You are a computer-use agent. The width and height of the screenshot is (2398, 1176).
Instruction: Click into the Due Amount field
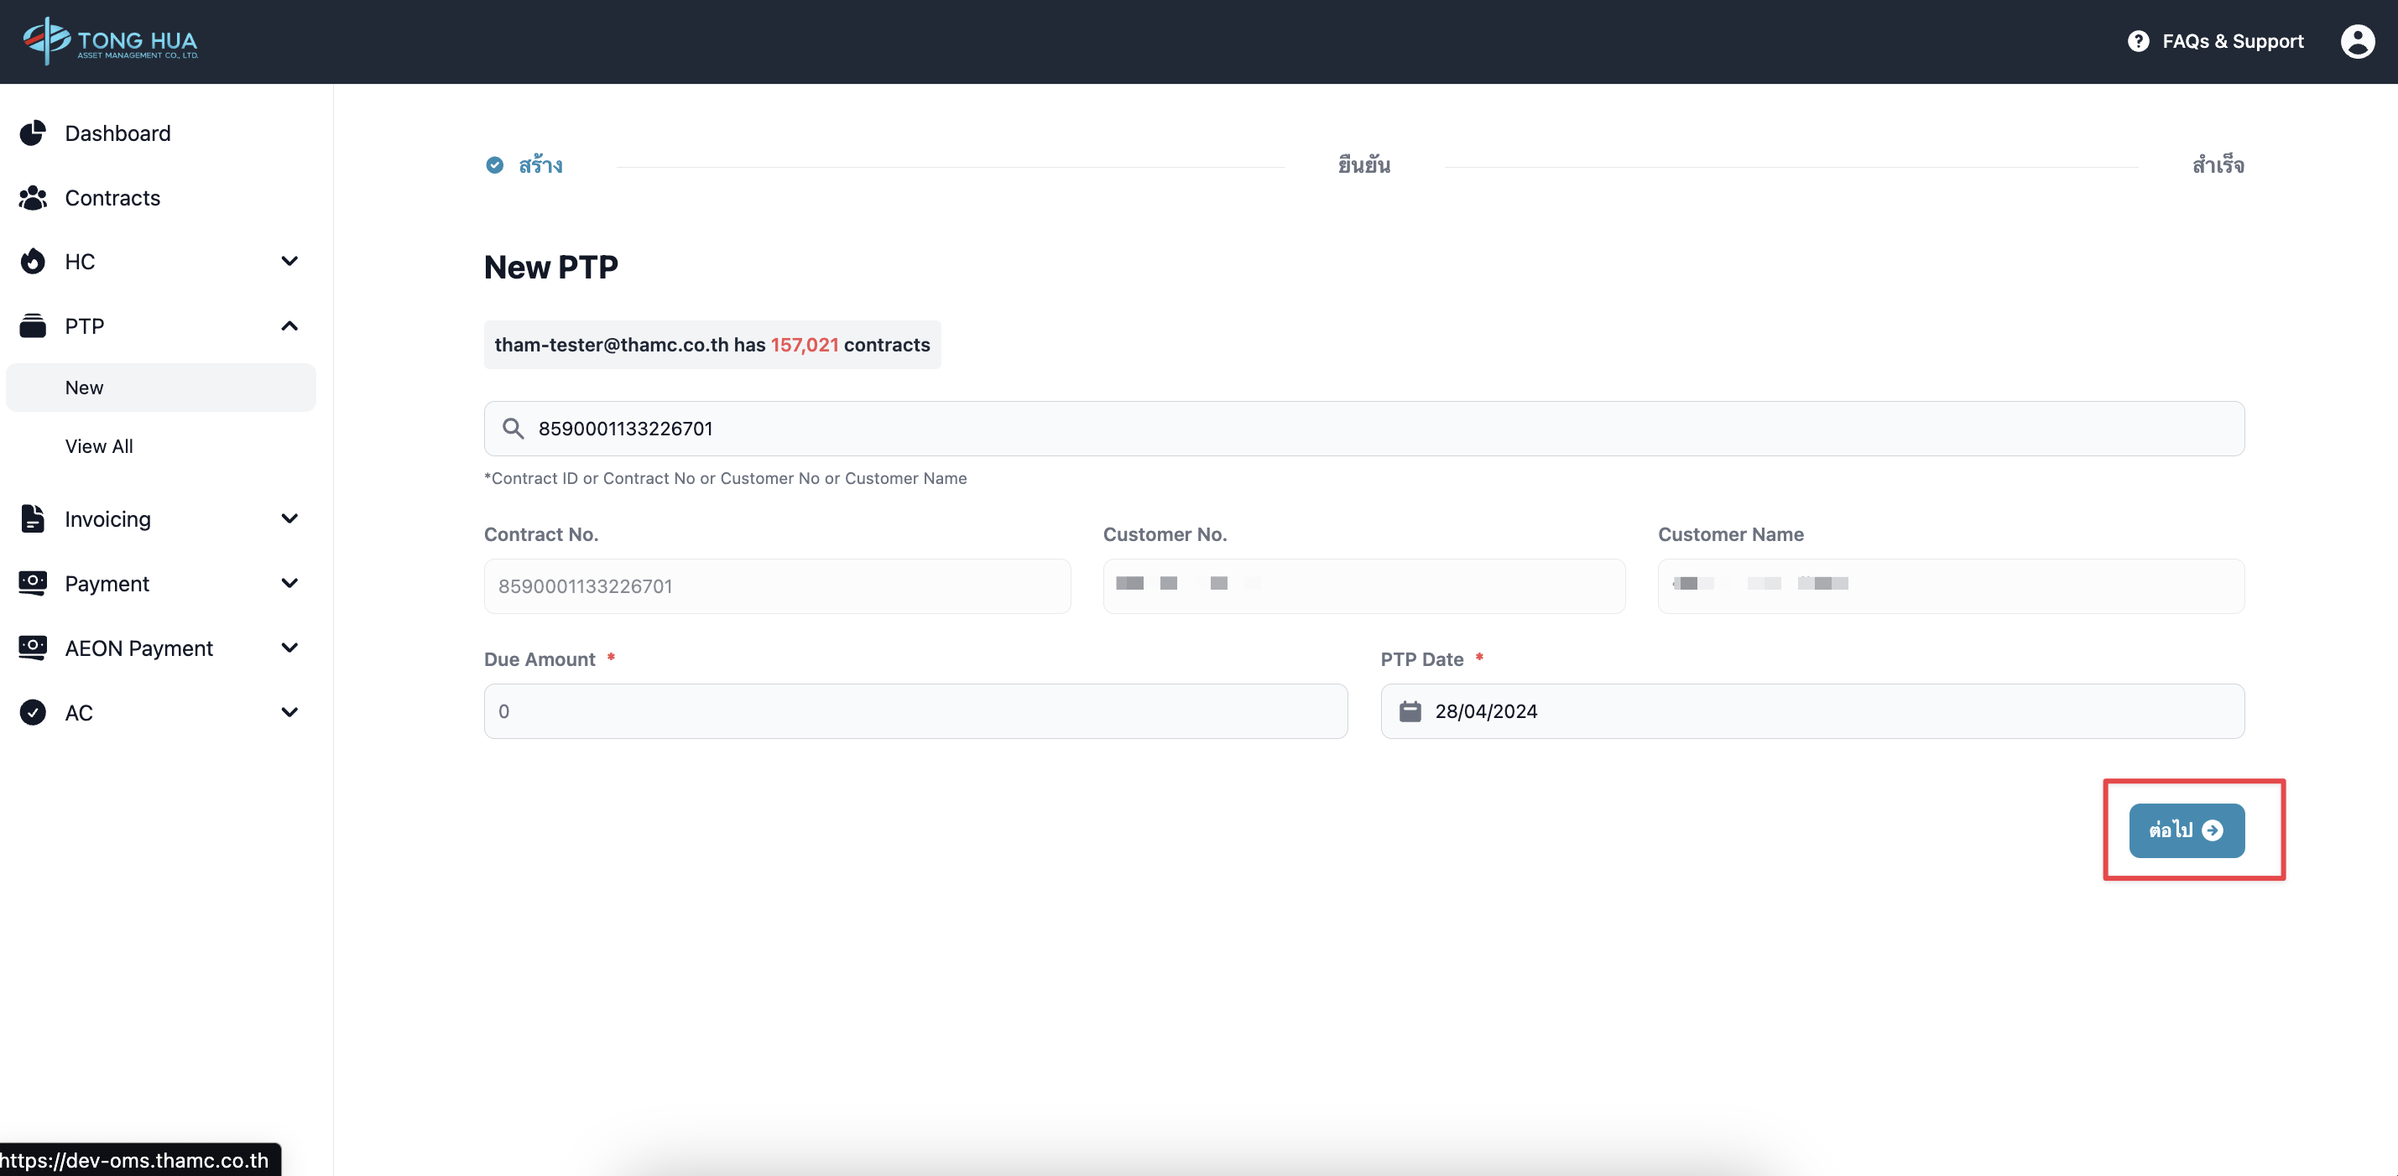(x=915, y=710)
